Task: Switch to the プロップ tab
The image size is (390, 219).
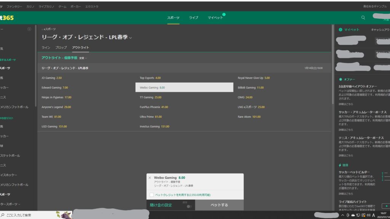Action: click(x=61, y=48)
